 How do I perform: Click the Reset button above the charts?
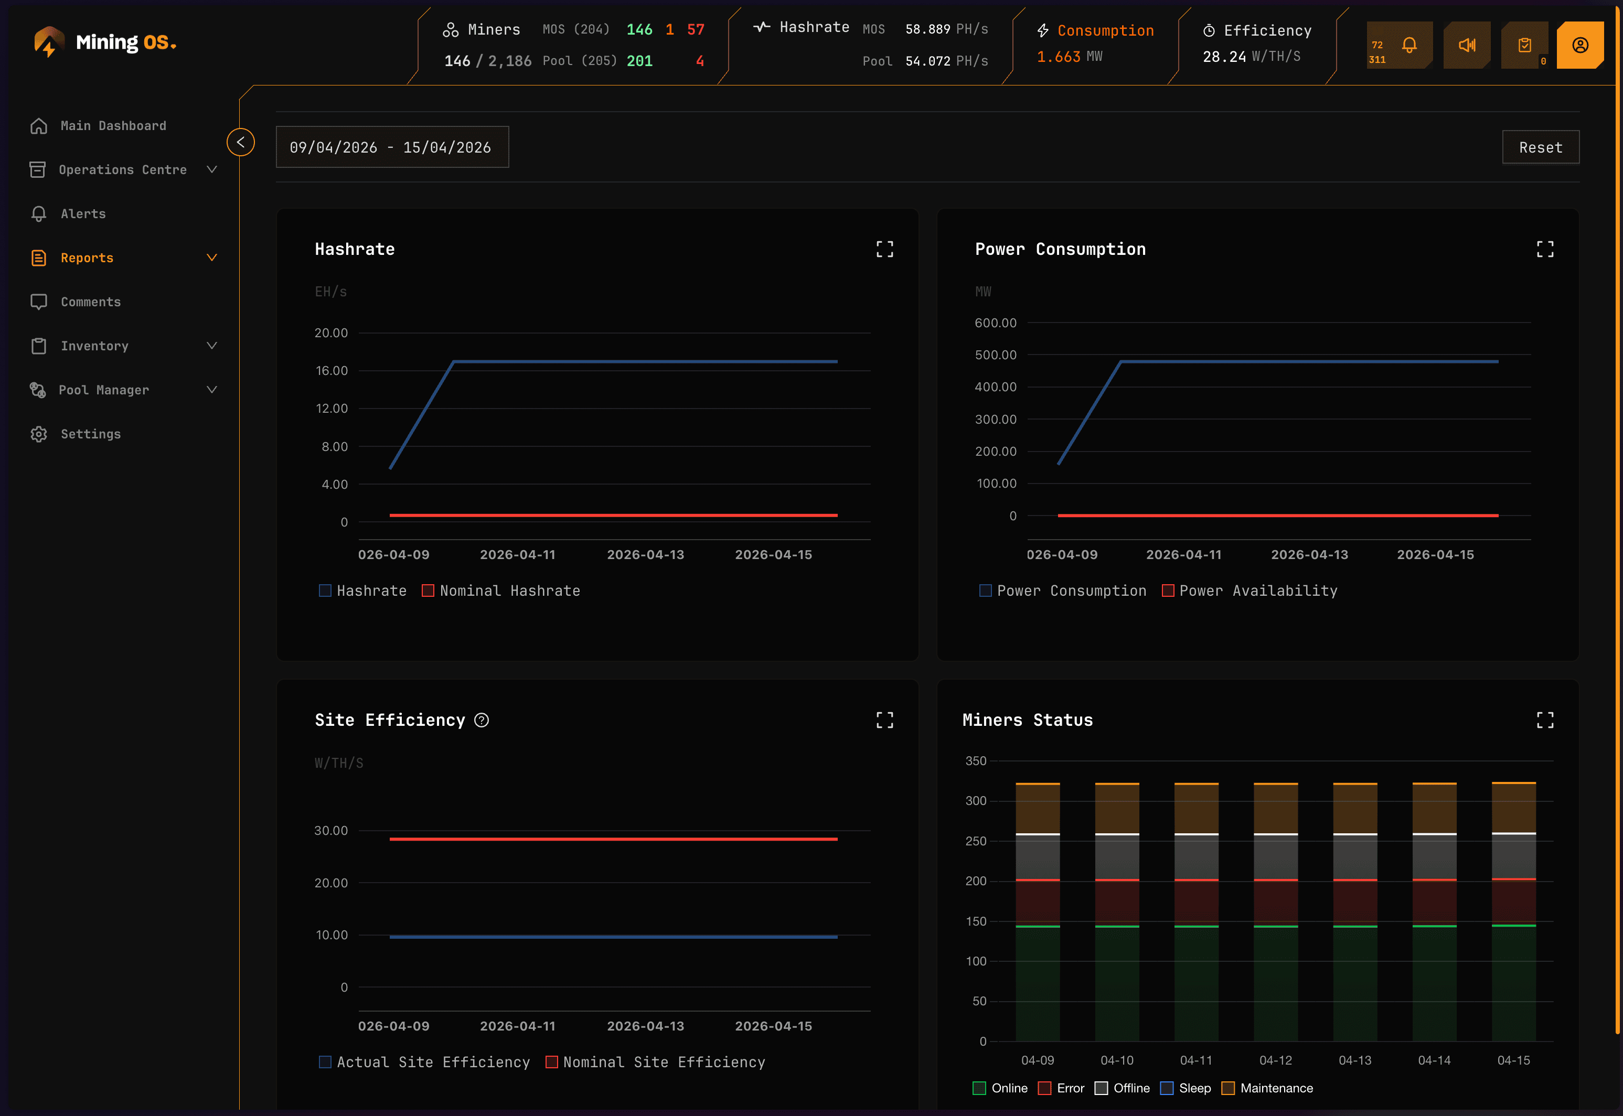click(1541, 147)
